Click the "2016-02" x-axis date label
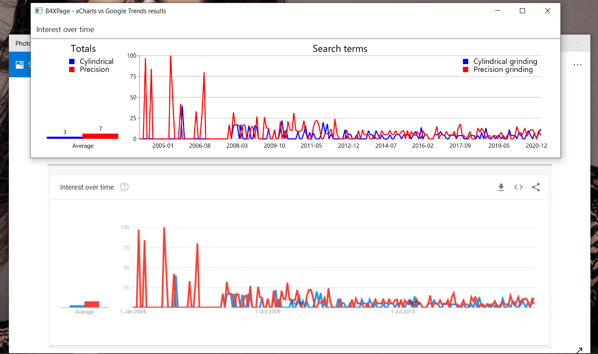Image resolution: width=598 pixels, height=354 pixels. (x=423, y=146)
